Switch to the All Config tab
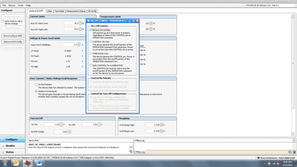This screenshot has height=167, width=297. click(92, 11)
